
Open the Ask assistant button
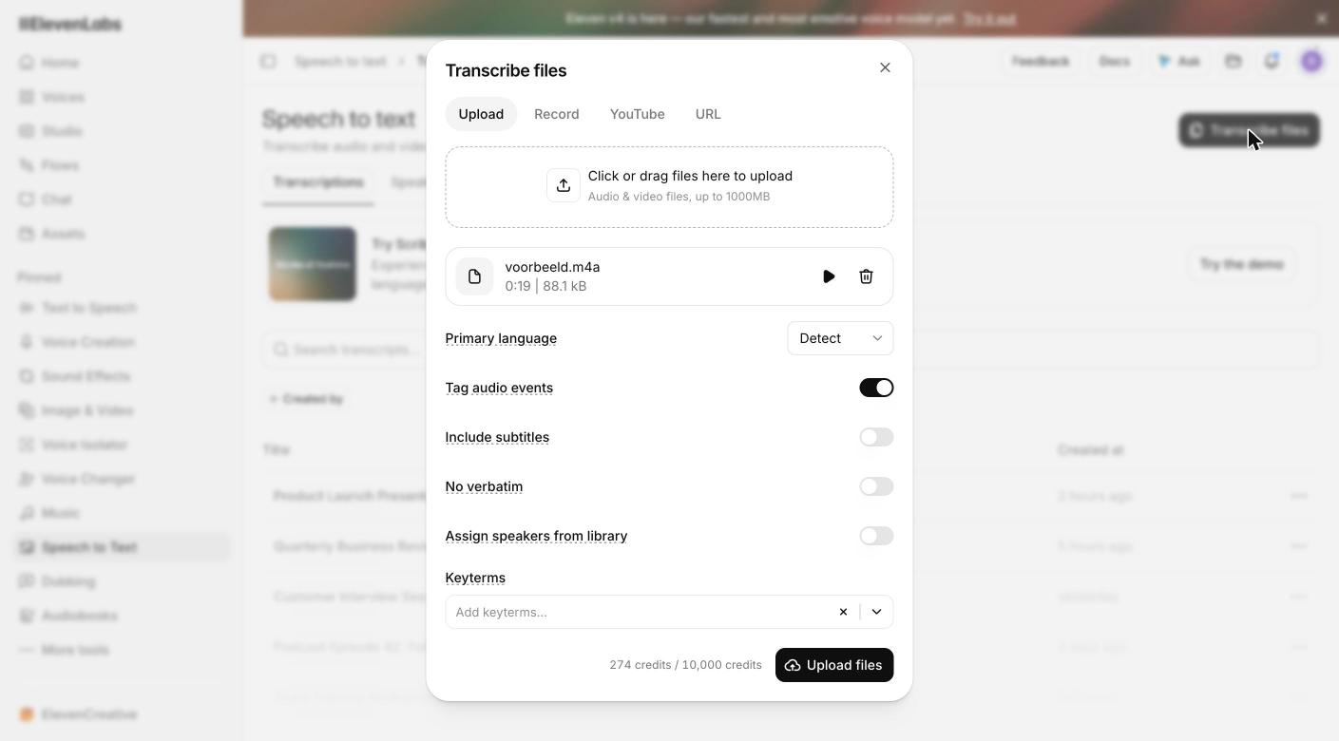[x=1178, y=61]
